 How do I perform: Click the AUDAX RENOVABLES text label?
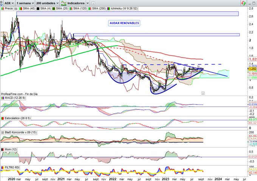124,23
